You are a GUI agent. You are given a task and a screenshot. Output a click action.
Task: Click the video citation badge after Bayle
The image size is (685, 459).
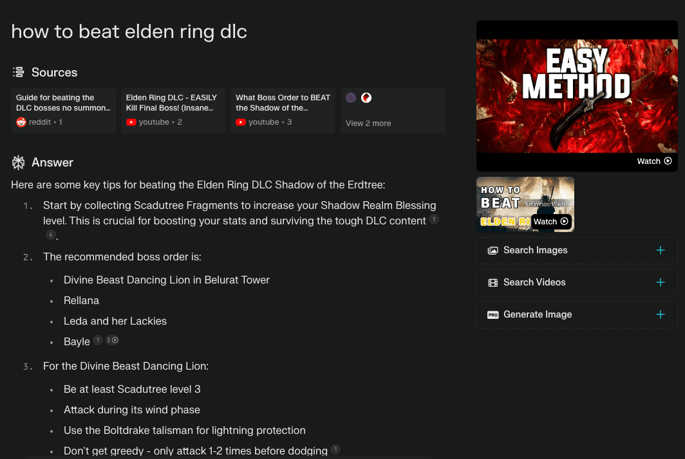pos(113,340)
